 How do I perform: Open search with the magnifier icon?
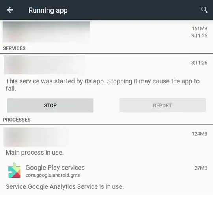pyautogui.click(x=204, y=10)
